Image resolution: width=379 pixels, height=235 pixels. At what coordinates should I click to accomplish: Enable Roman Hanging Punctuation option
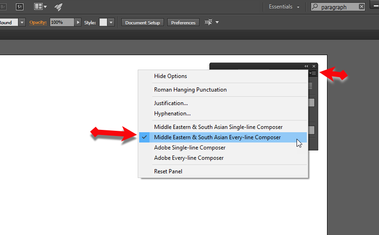coord(190,90)
